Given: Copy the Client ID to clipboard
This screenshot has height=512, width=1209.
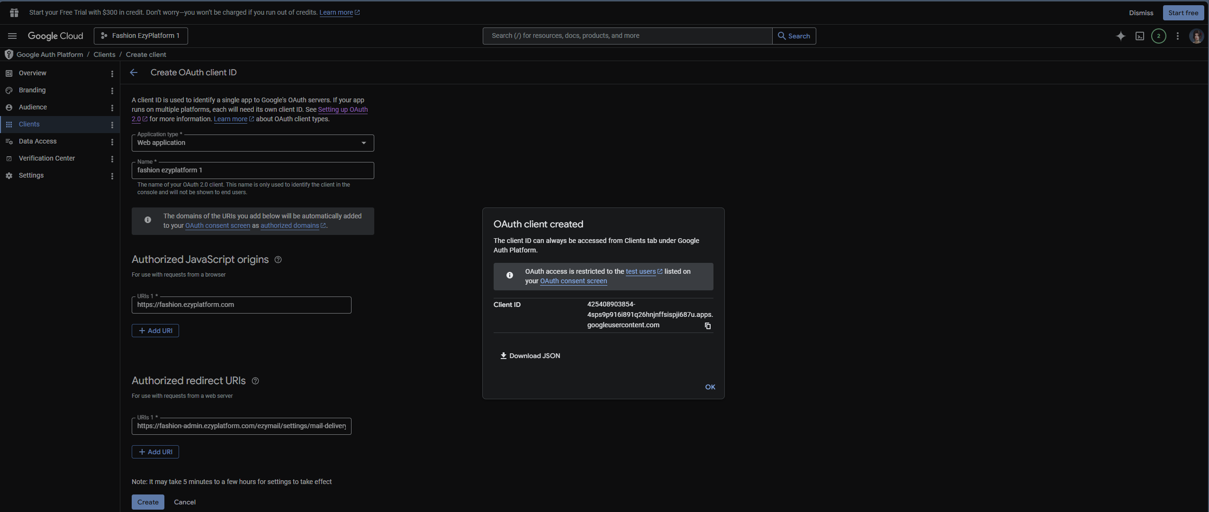Looking at the screenshot, I should (707, 326).
